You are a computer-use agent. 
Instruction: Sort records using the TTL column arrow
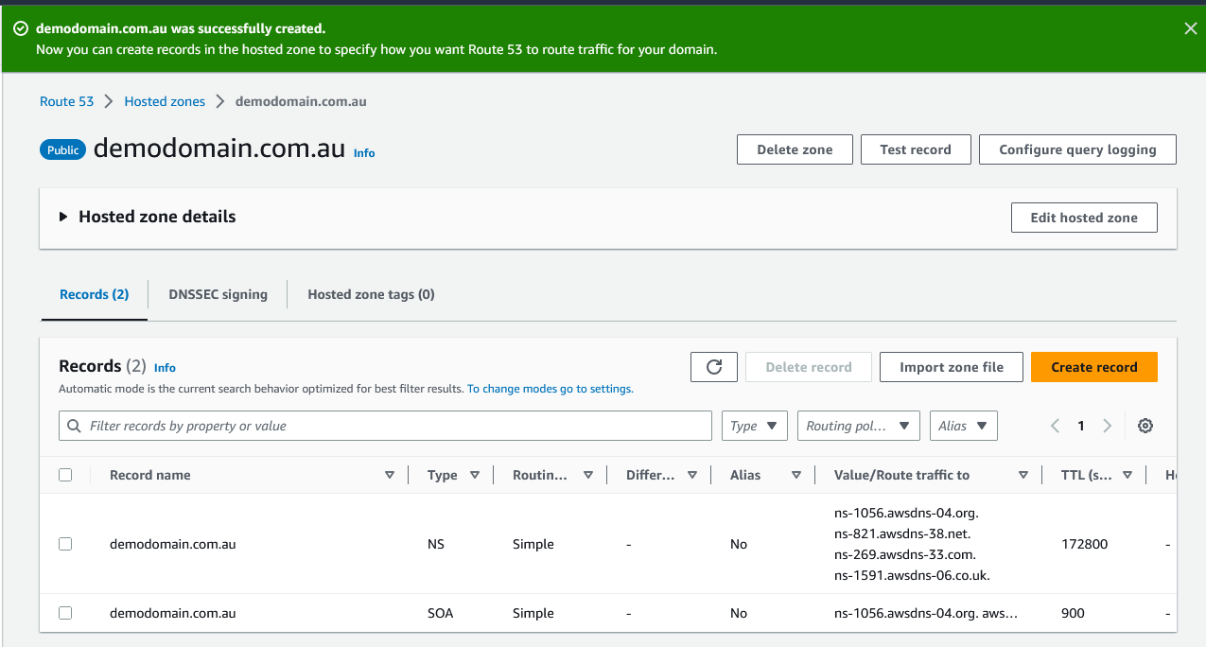pos(1129,474)
